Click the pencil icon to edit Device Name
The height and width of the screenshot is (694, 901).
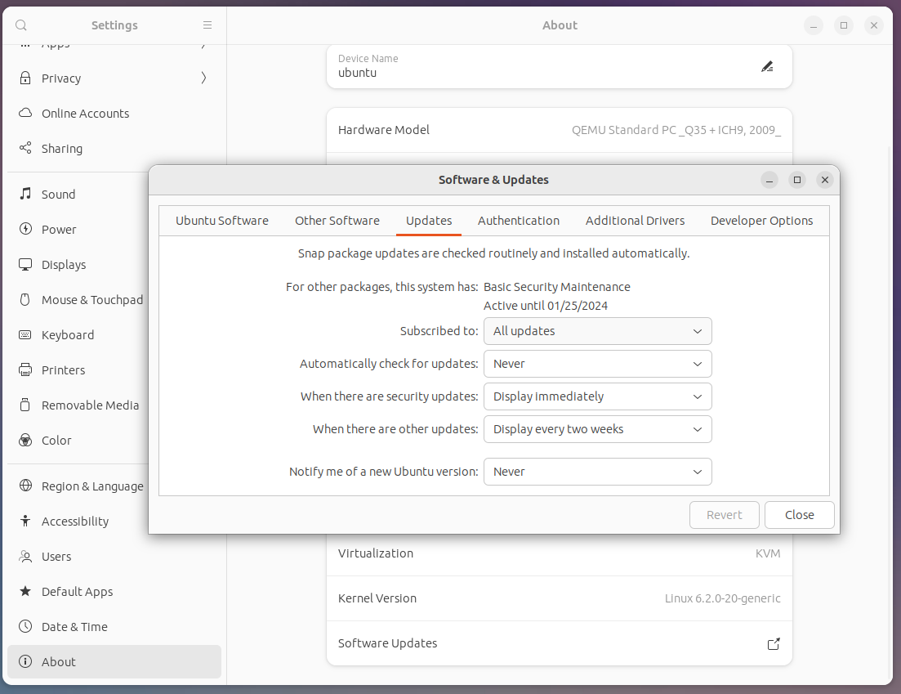pyautogui.click(x=767, y=66)
